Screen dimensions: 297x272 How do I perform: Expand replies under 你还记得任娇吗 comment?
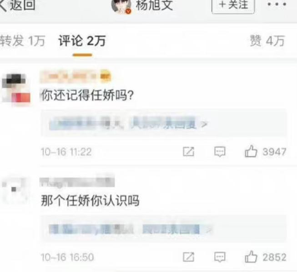[163, 123]
